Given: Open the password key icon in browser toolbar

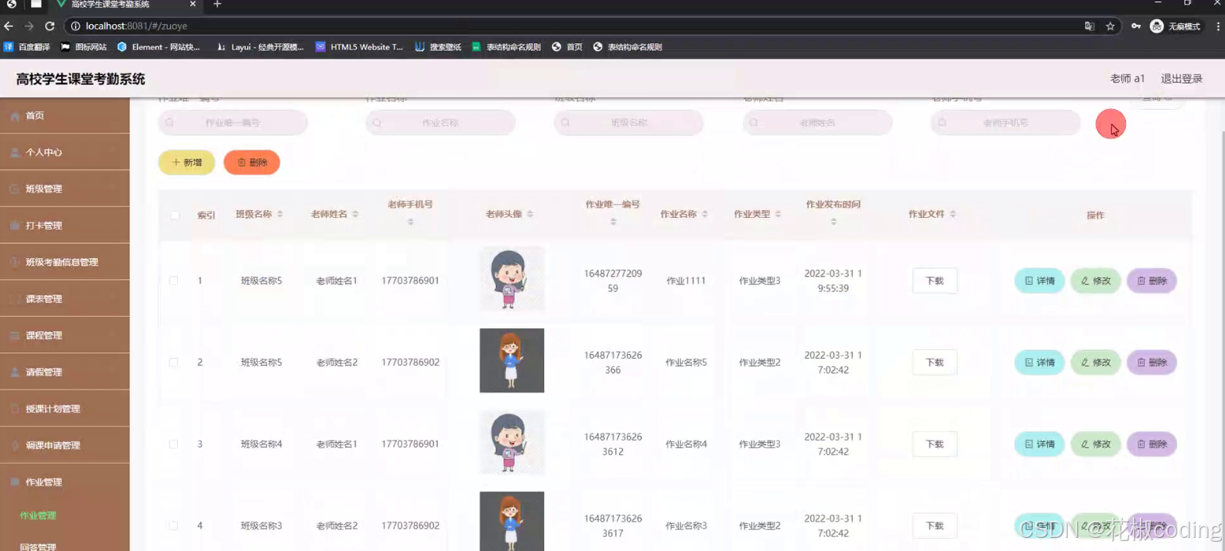Looking at the screenshot, I should [x=1135, y=26].
